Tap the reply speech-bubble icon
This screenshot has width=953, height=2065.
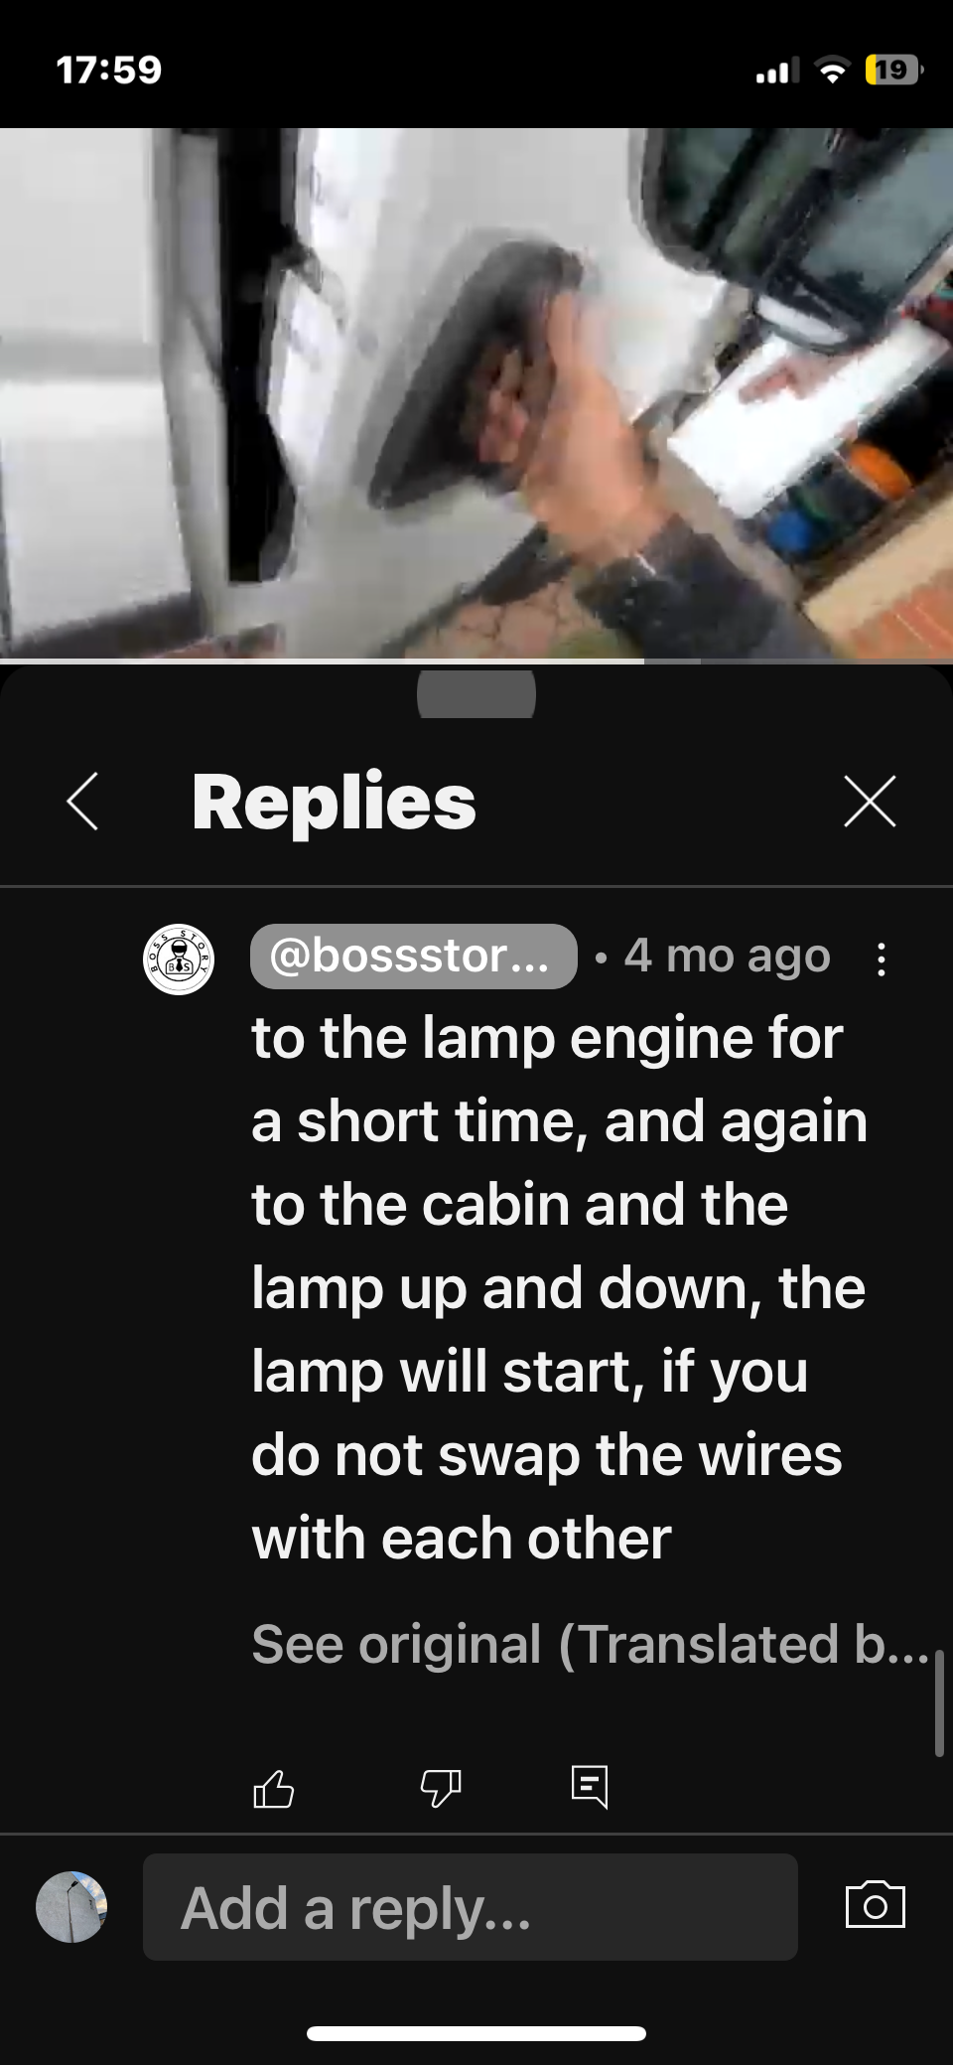pos(590,1787)
